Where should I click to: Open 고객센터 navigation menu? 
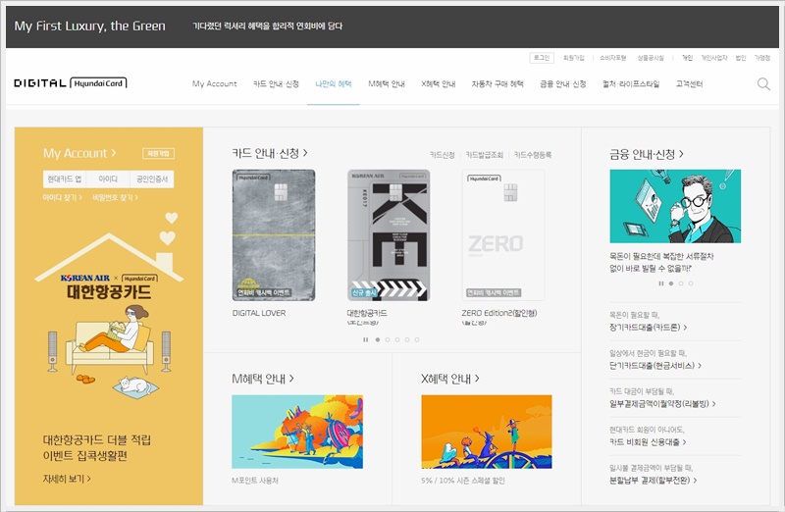coord(689,83)
